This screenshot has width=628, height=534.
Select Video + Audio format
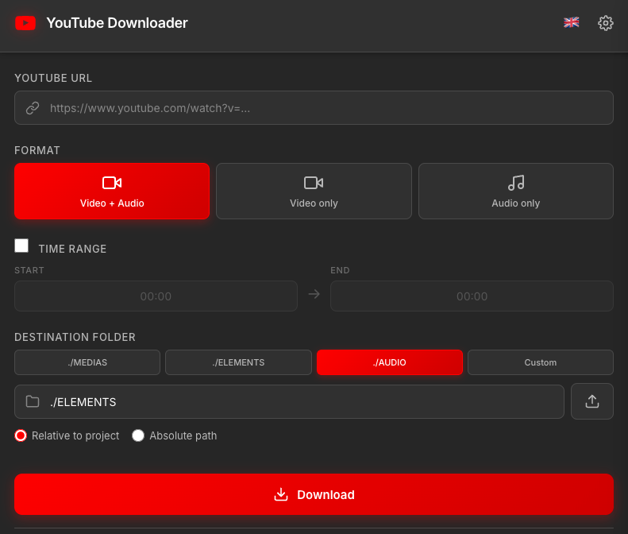[112, 191]
